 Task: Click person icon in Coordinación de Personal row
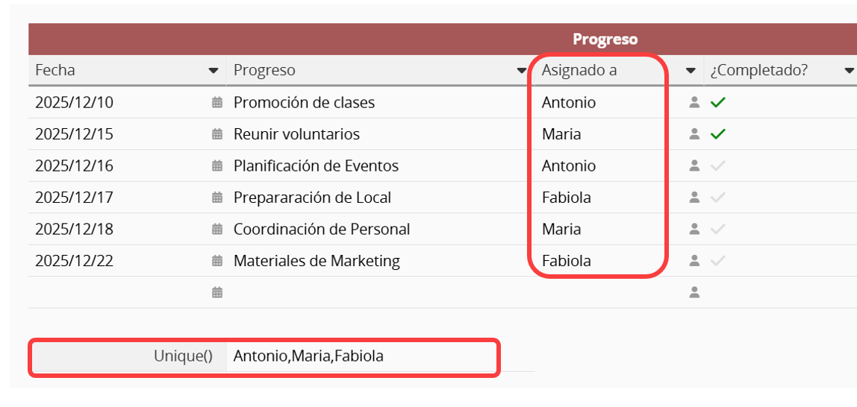click(694, 230)
